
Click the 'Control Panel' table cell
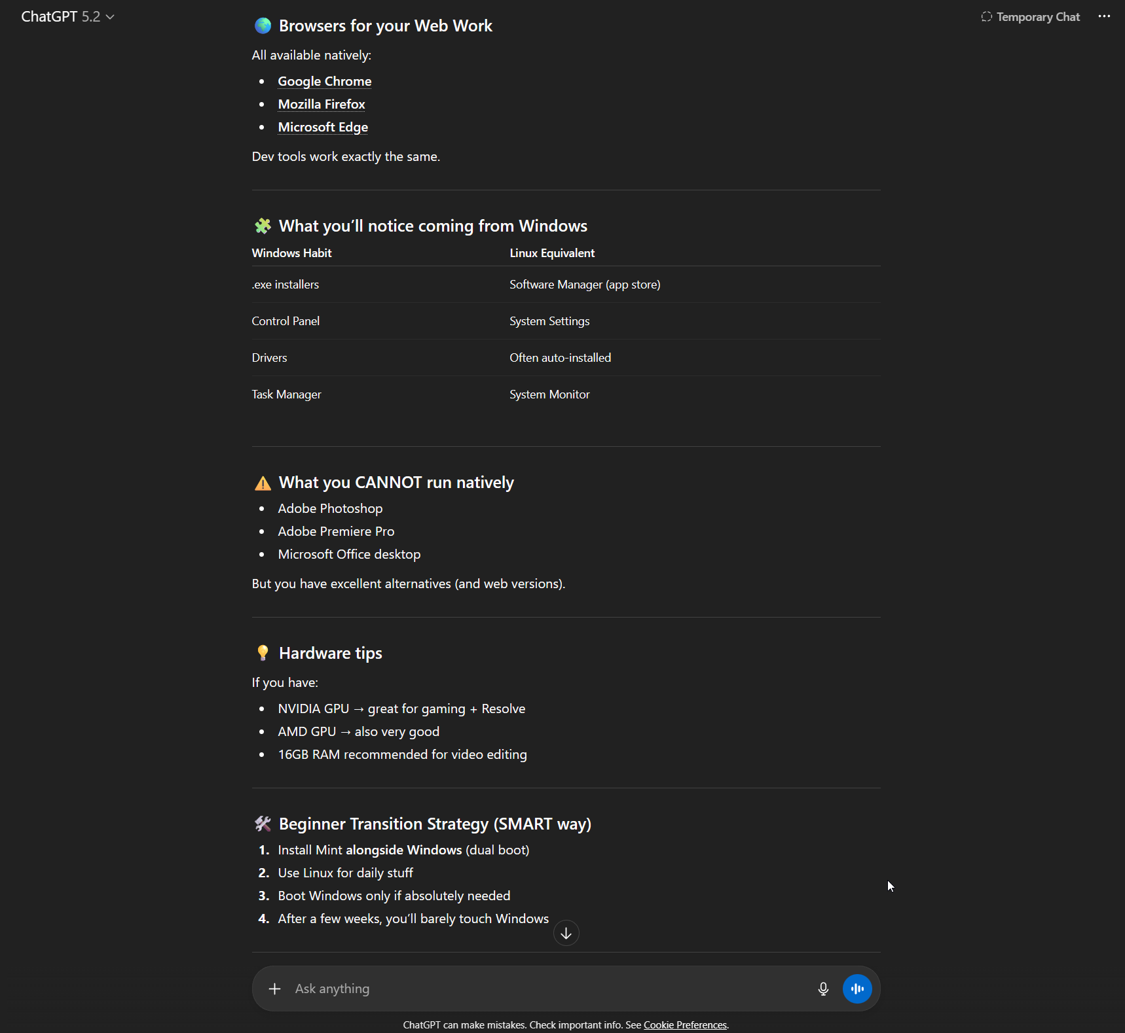coord(286,321)
